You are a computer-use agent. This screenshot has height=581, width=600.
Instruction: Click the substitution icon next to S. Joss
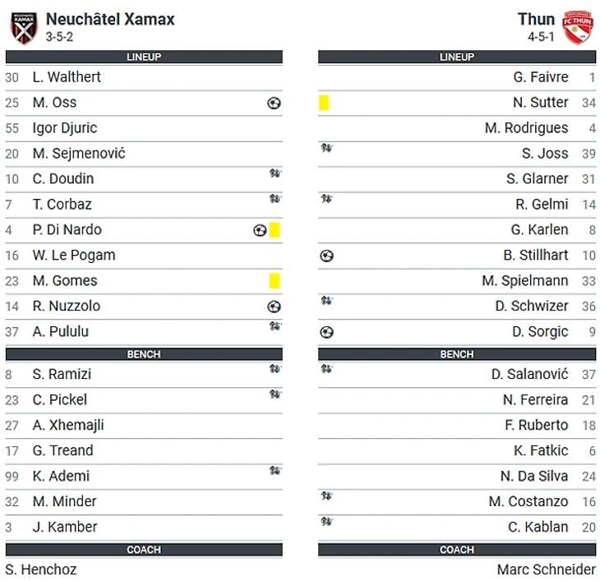point(326,149)
